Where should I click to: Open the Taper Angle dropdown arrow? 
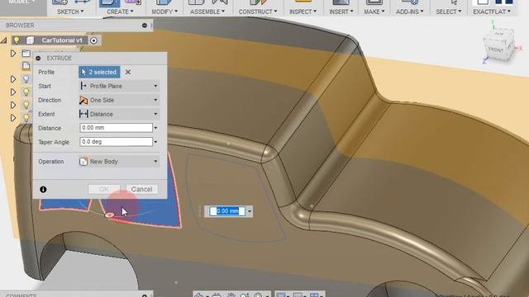pos(155,142)
